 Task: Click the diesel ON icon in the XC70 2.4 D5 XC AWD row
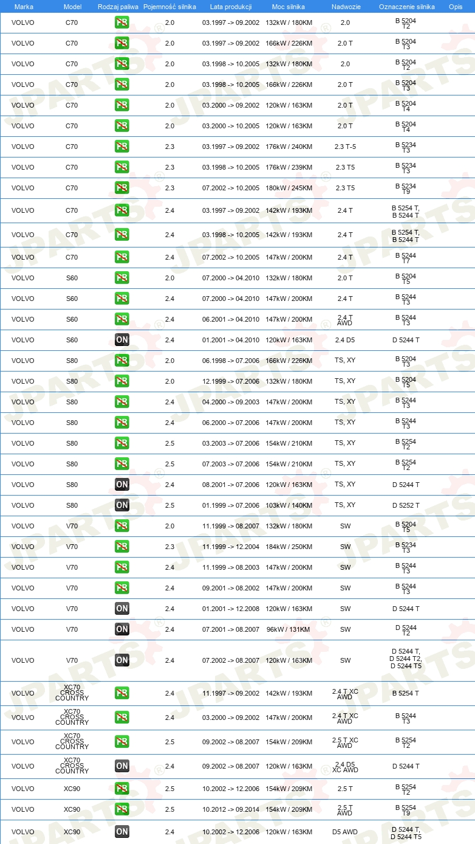tap(122, 766)
